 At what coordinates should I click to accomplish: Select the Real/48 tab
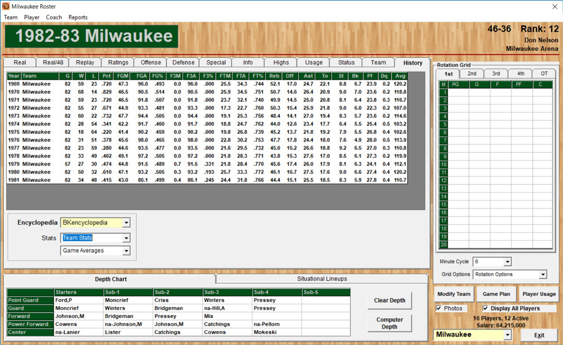pyautogui.click(x=53, y=63)
